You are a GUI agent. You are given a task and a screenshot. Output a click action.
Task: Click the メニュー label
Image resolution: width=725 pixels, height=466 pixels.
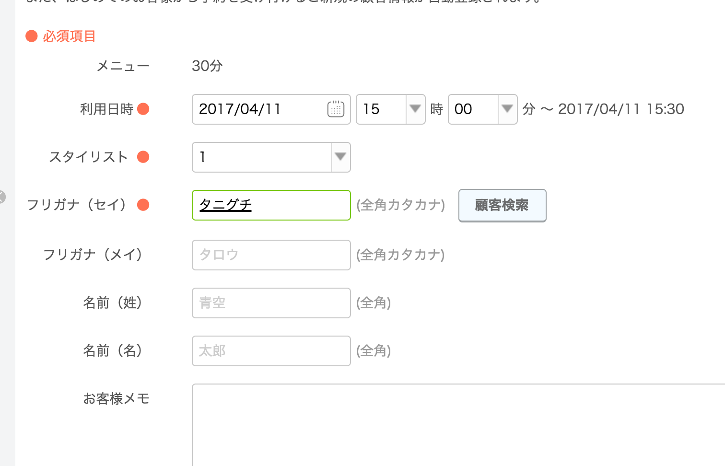[x=123, y=66]
